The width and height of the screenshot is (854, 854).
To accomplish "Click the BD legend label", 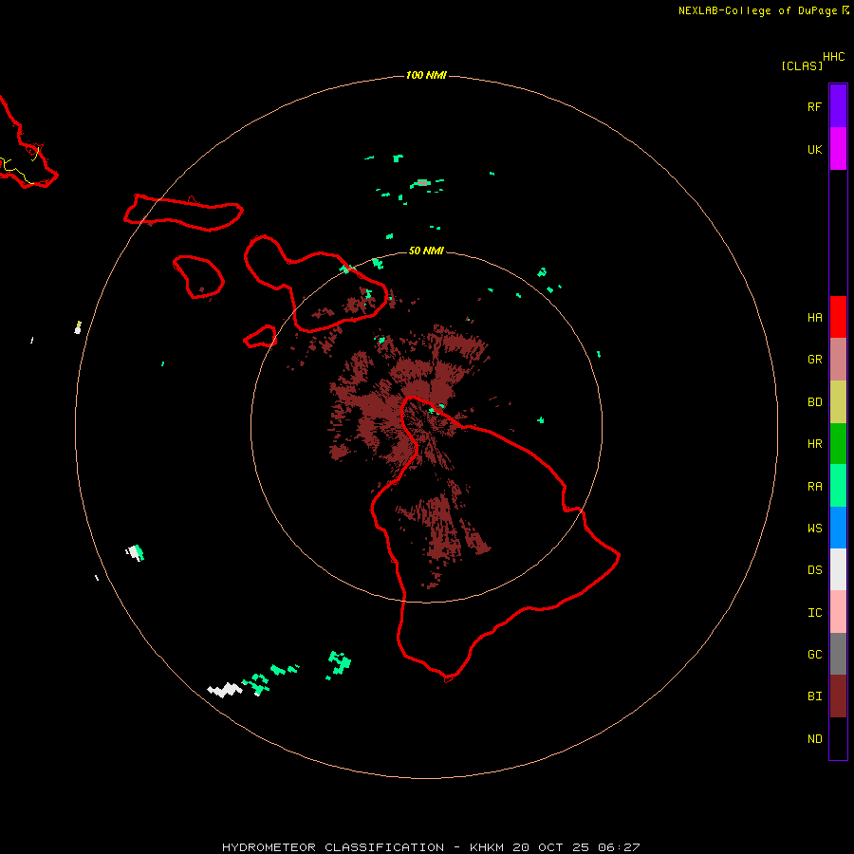I will tap(814, 402).
